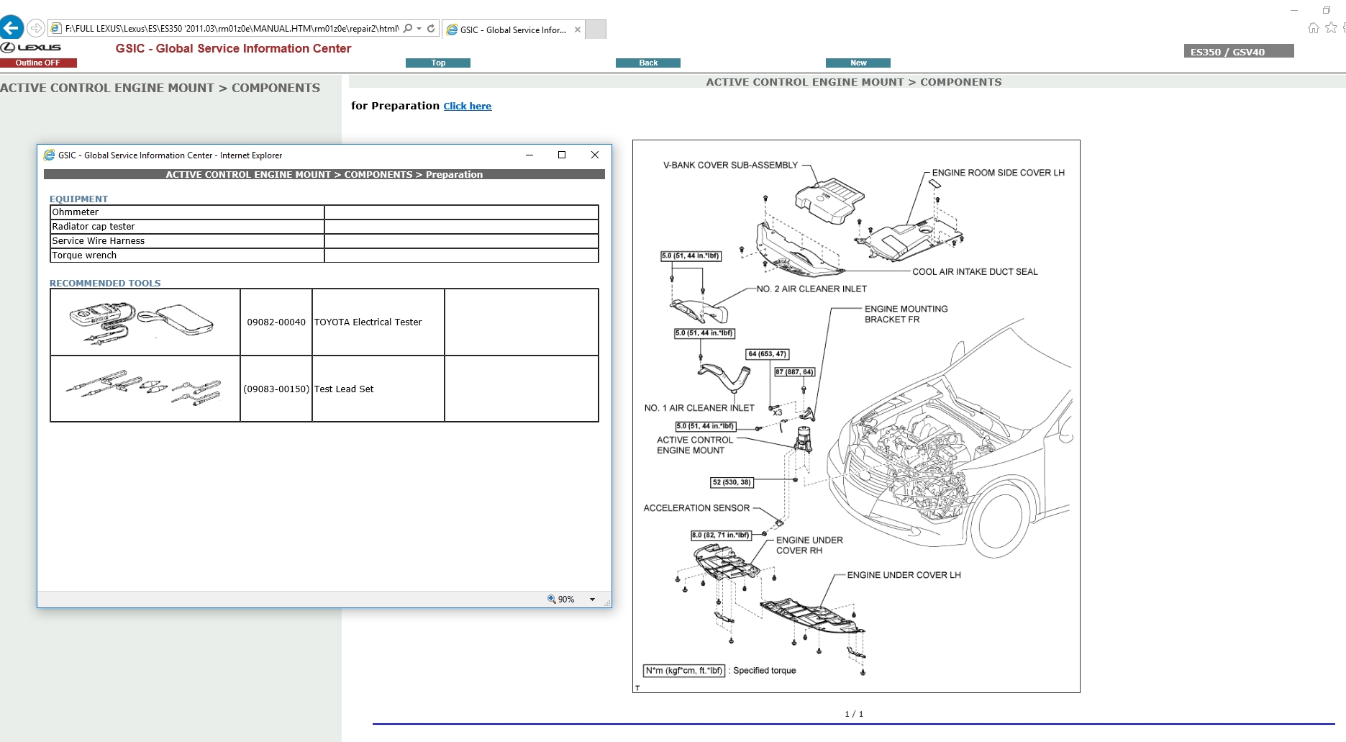Click the browser forward arrow button
1346x742 pixels.
[x=36, y=28]
